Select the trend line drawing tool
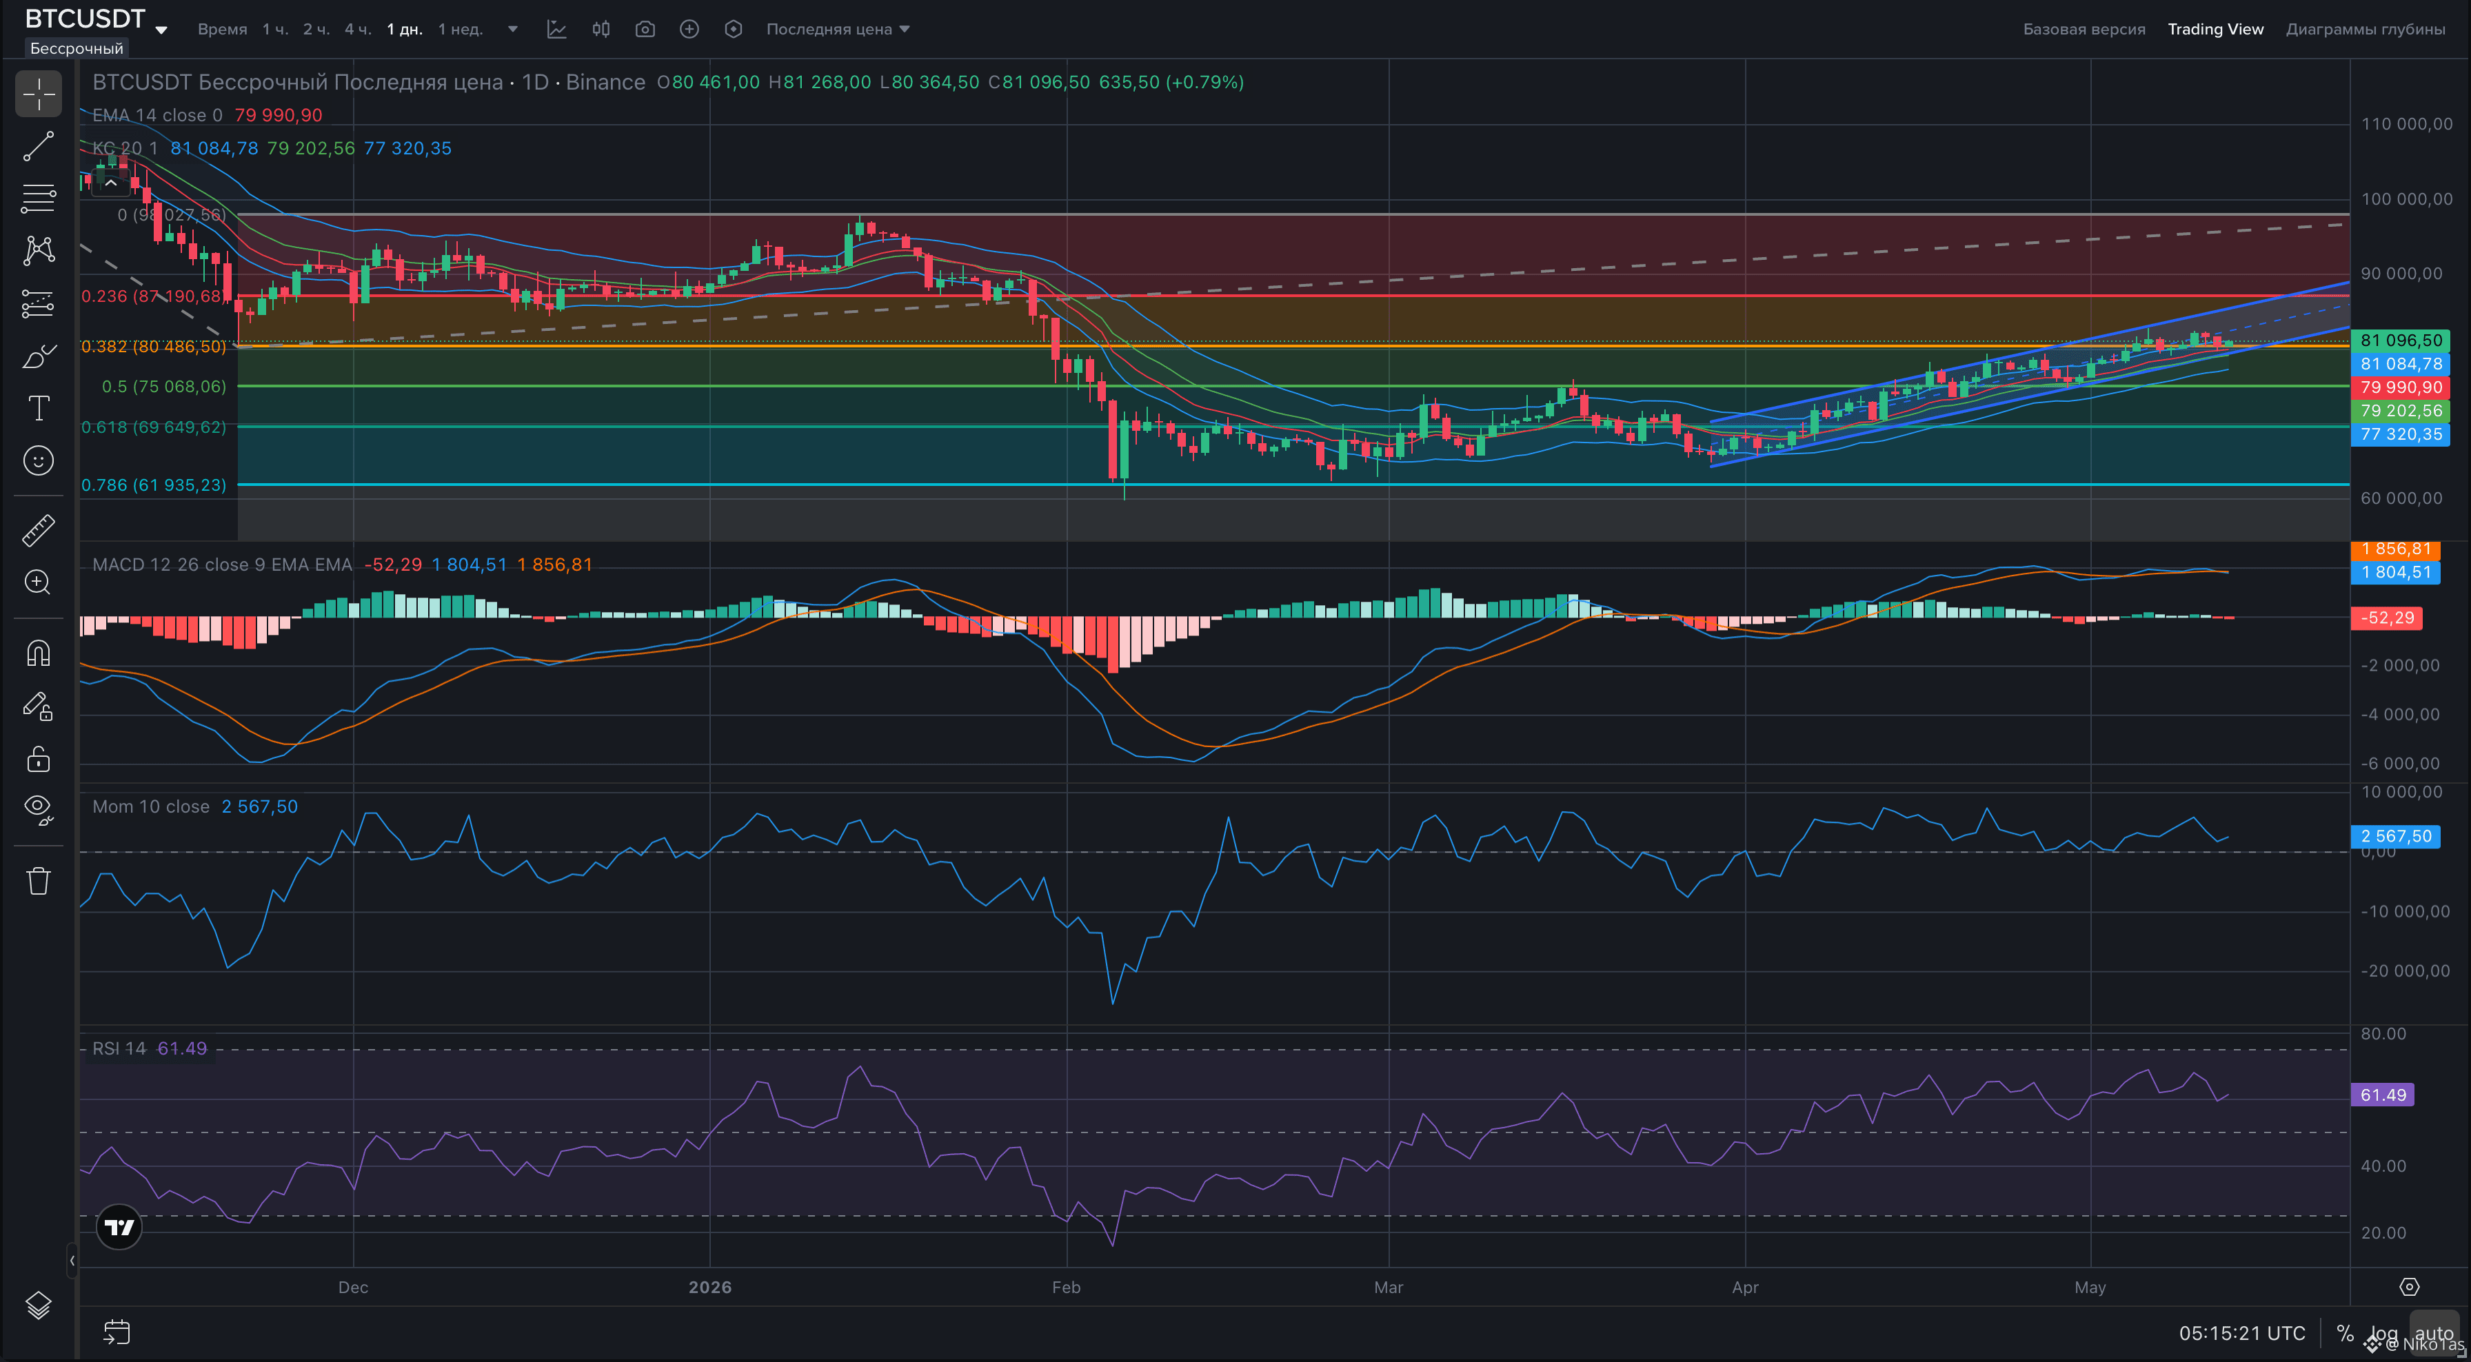This screenshot has height=1362, width=2471. [x=39, y=146]
